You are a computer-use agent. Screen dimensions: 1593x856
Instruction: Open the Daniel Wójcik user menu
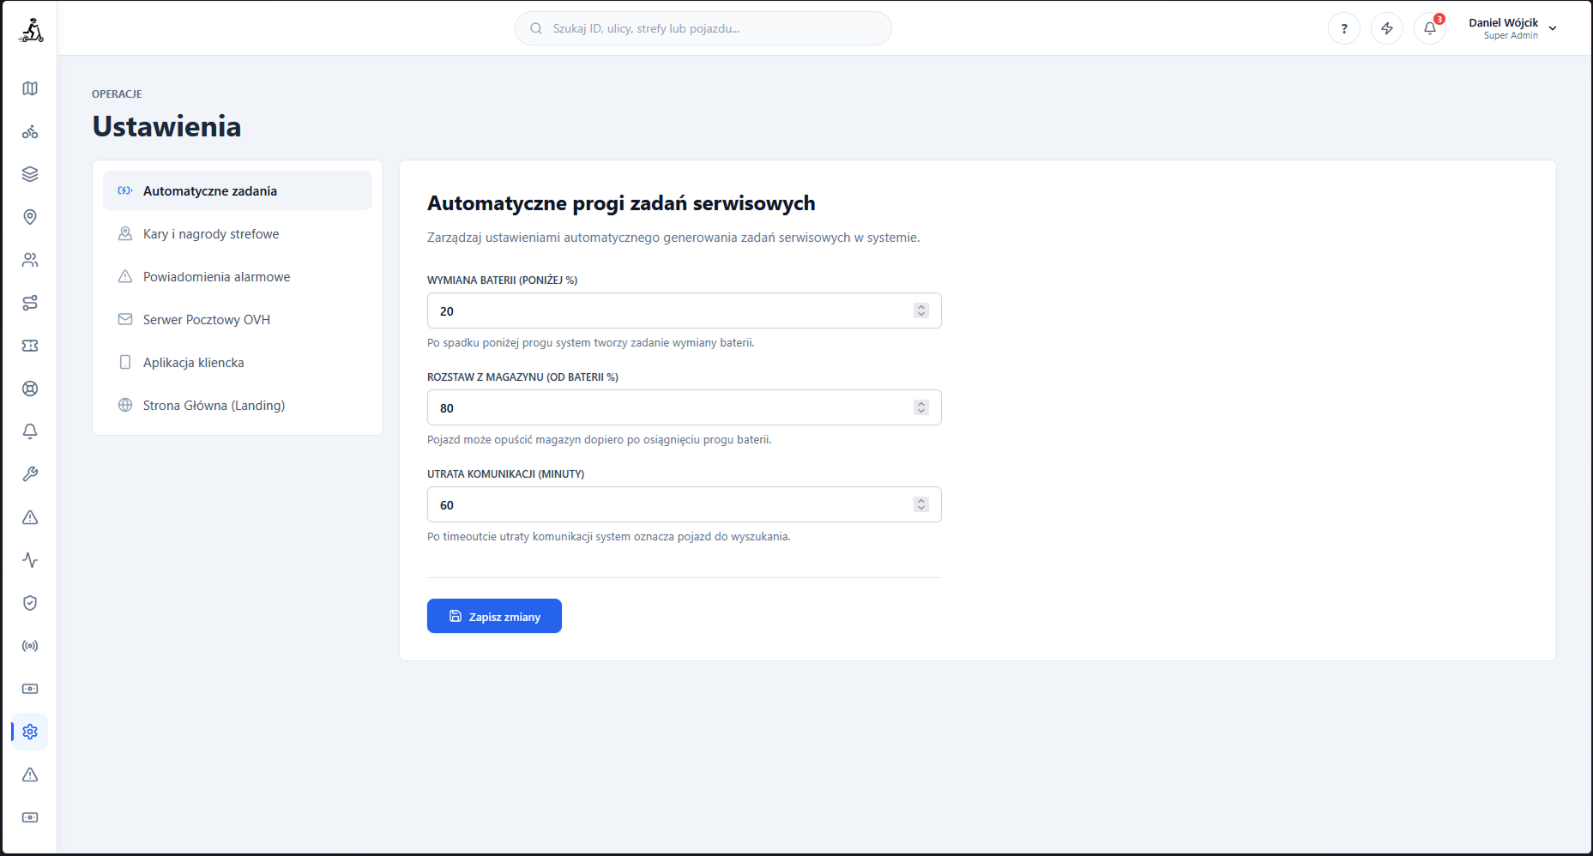(1512, 28)
